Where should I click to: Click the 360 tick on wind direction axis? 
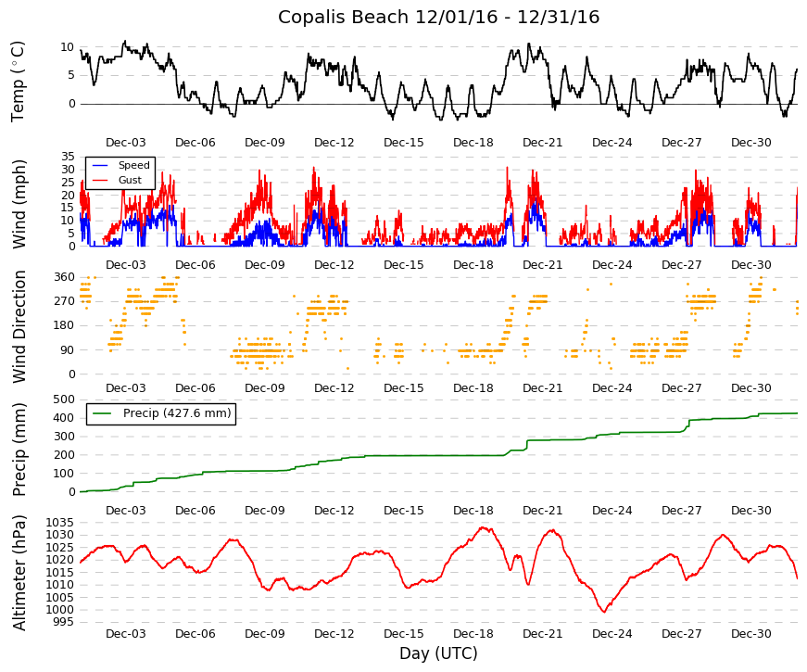pos(64,277)
